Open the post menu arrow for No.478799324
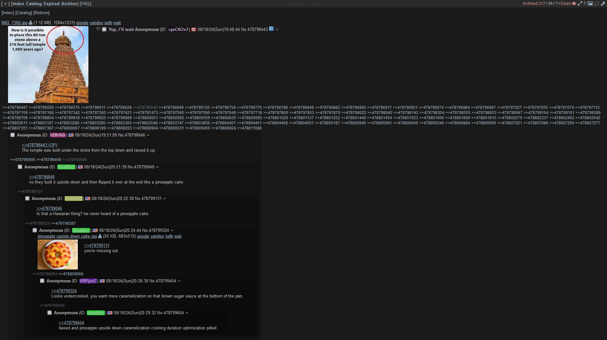This screenshot has width=607, height=340. coord(172,230)
